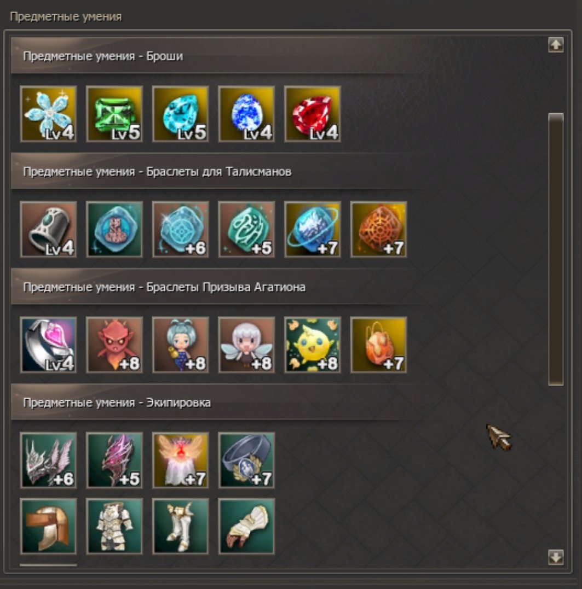582x589 pixels.
Task: Select the ring with blue emblem +7
Action: (246, 460)
